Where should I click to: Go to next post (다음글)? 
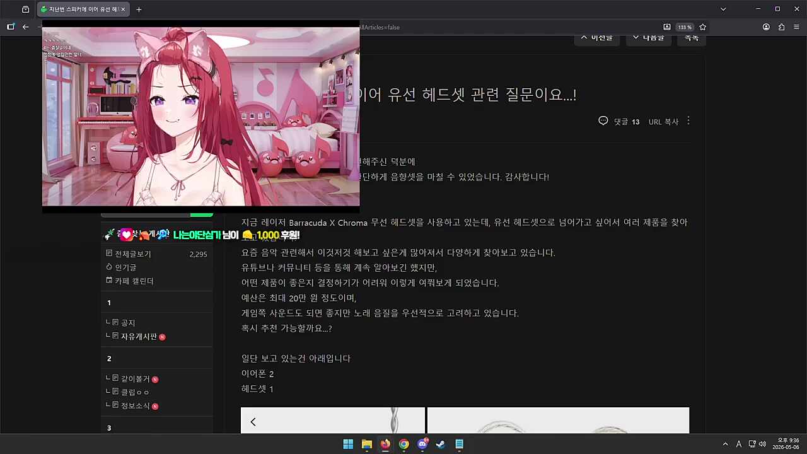648,38
